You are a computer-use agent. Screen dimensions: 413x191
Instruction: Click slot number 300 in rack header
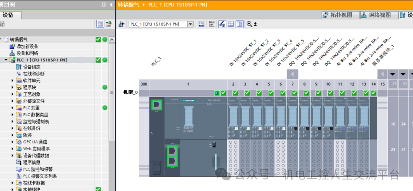tap(144, 84)
